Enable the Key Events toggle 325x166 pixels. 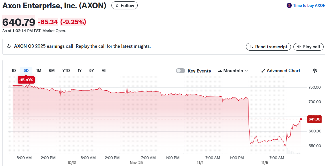tap(180, 70)
